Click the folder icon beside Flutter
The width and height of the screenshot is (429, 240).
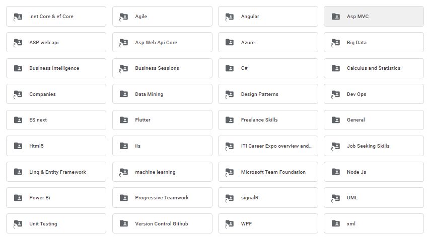(124, 119)
